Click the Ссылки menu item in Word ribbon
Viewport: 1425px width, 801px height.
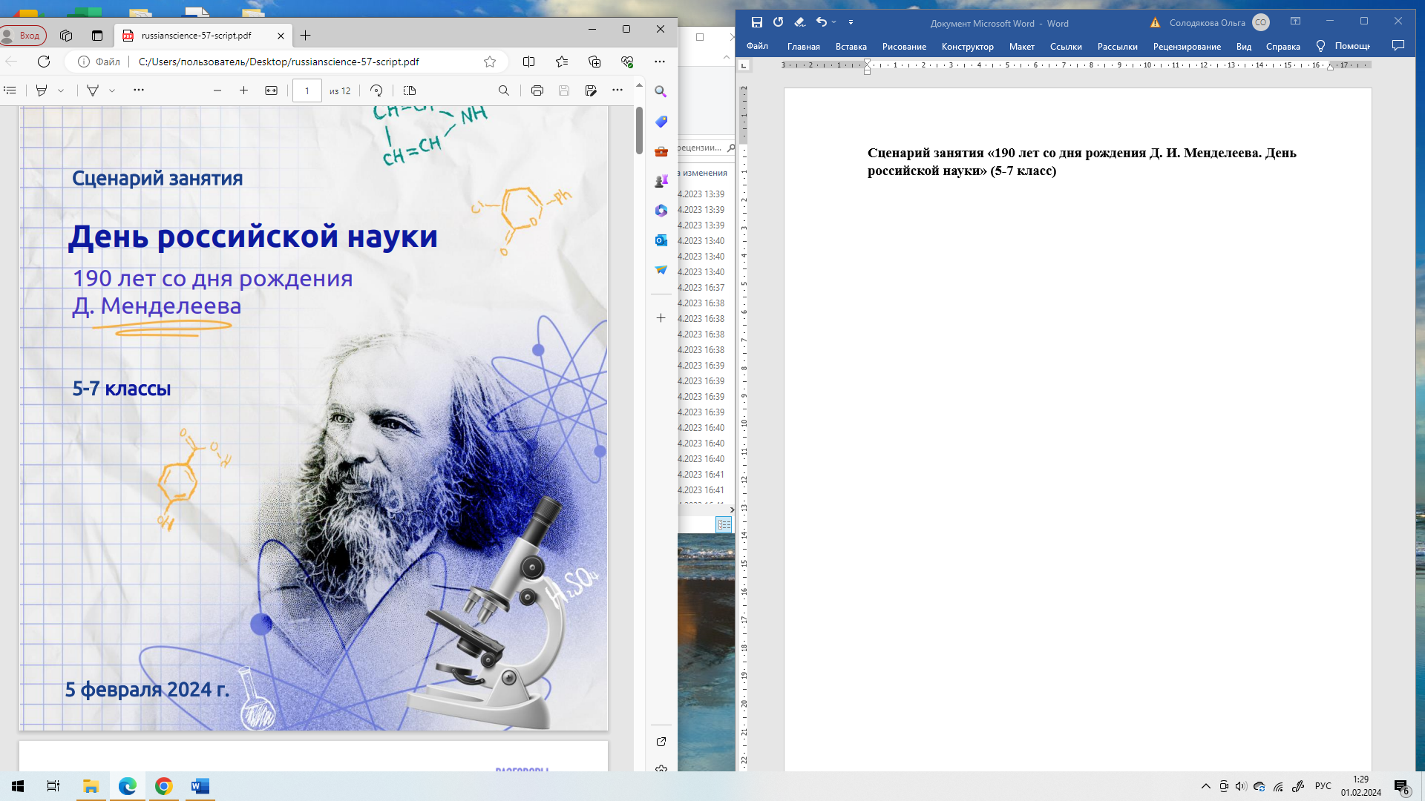click(x=1066, y=46)
